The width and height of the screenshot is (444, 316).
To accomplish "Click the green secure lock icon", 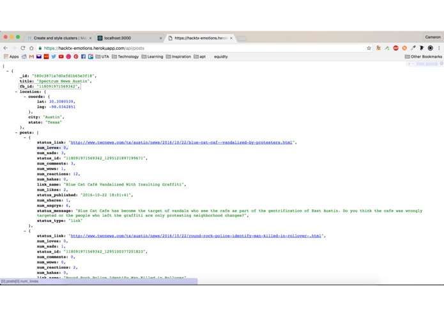I will (x=40, y=48).
